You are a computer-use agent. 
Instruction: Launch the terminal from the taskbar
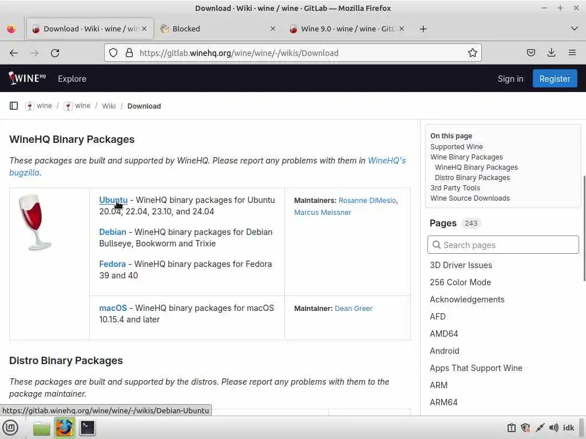click(x=88, y=428)
